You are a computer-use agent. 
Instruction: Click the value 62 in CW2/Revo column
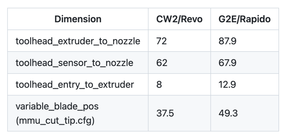click(x=162, y=63)
